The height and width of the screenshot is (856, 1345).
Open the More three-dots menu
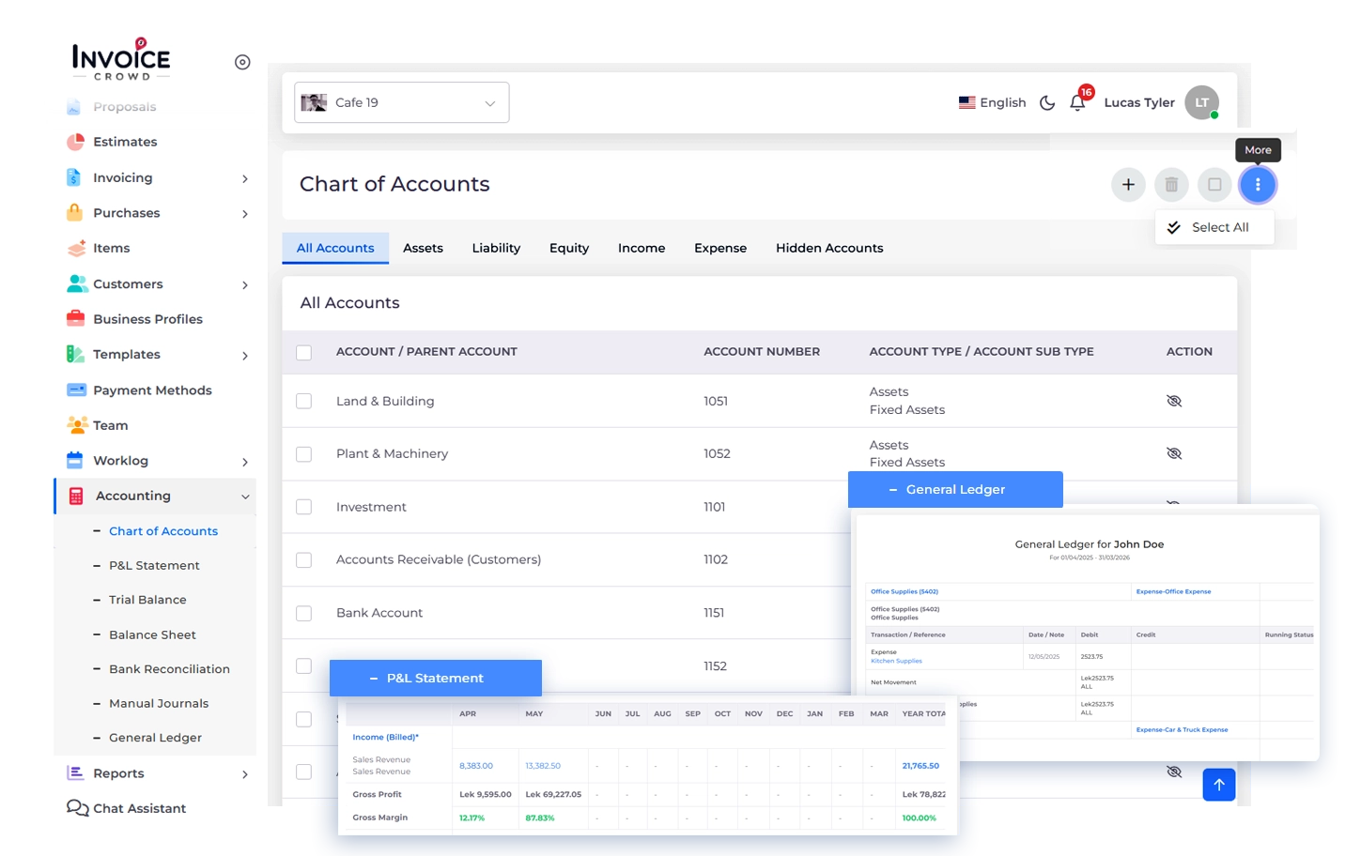click(x=1258, y=185)
